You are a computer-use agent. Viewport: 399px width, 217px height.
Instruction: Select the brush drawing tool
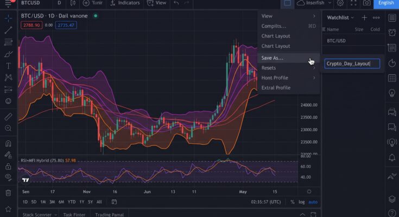coord(8,54)
